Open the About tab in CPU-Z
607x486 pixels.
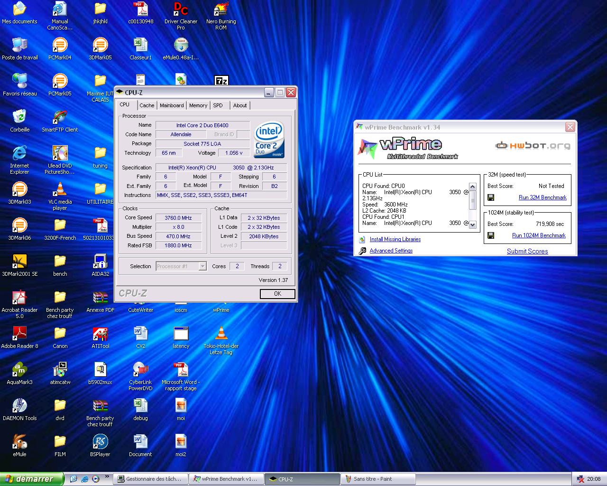coord(240,105)
